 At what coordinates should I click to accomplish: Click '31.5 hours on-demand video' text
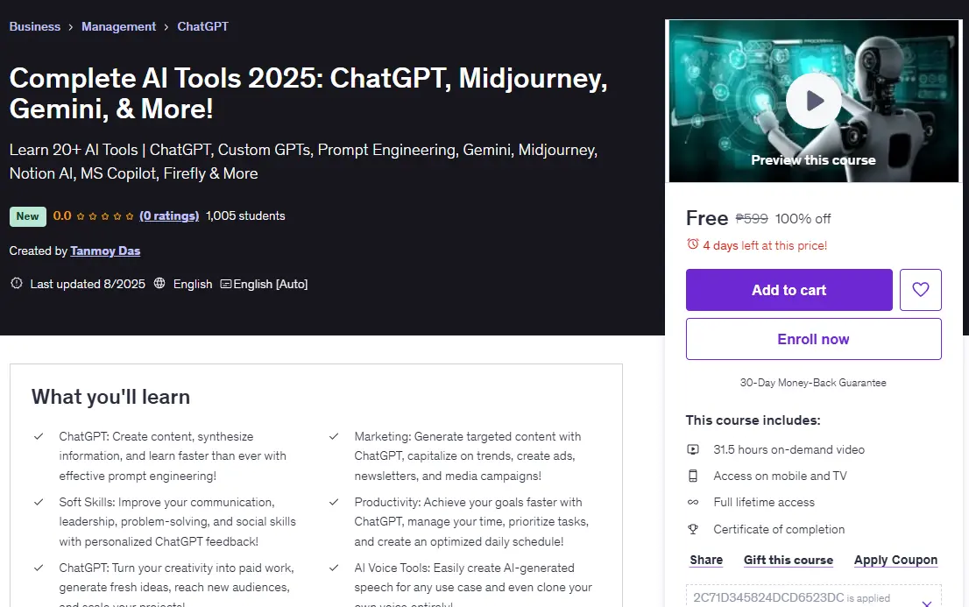point(789,449)
